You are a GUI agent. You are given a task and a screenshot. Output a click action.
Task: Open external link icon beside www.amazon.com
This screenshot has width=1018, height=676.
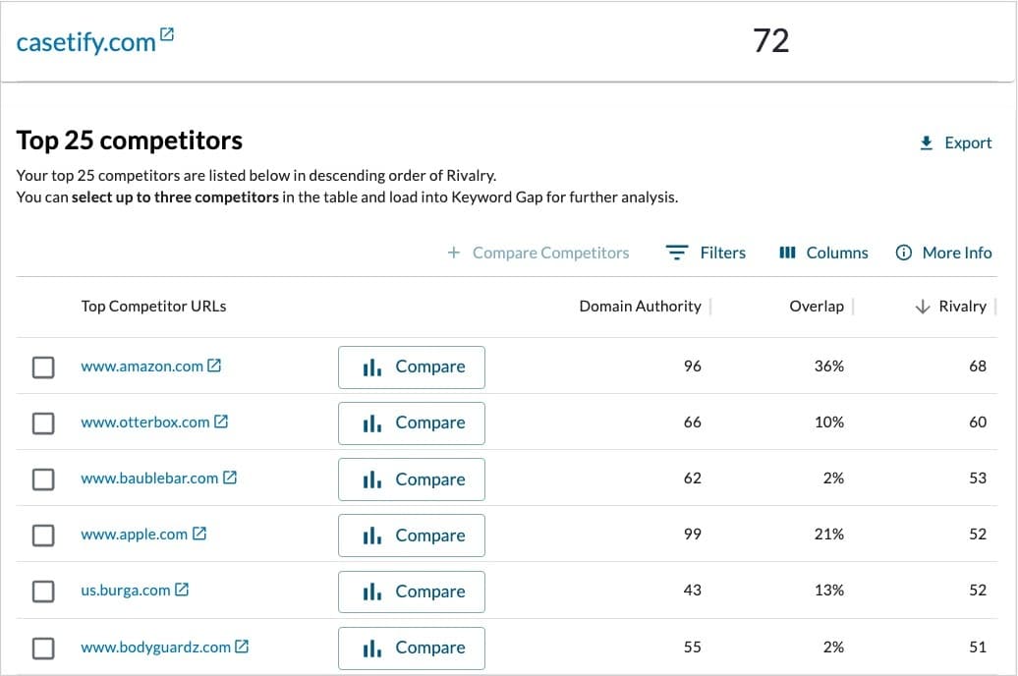coord(214,366)
